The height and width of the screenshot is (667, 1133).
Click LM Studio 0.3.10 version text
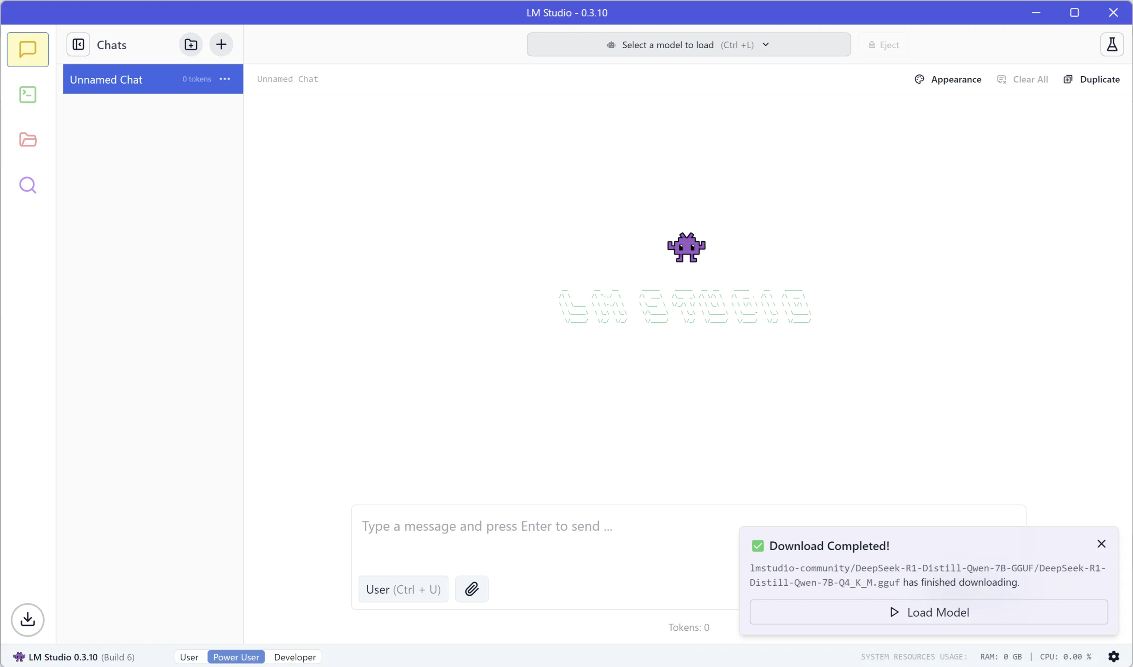(63, 657)
